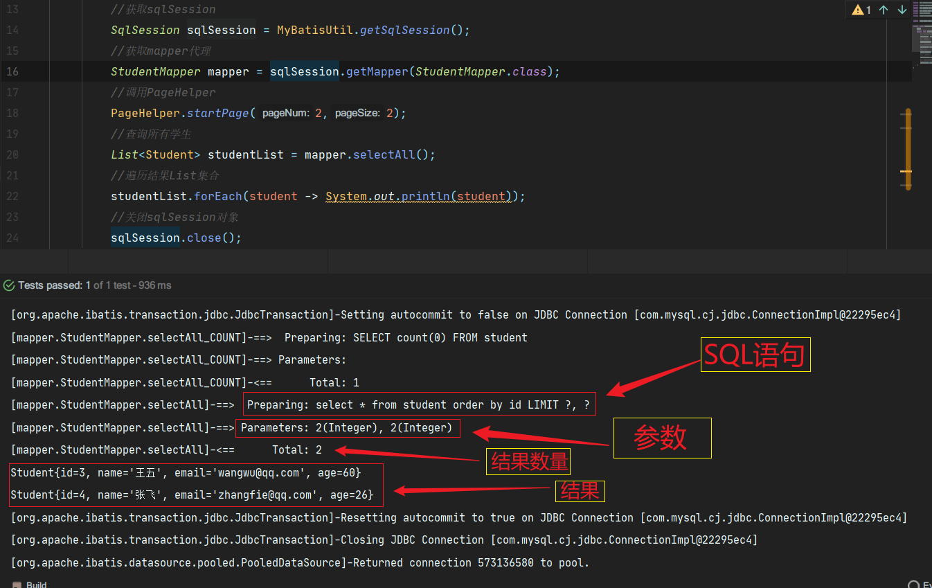Click the Student{id=3 wangwu output line
Screen dimensions: 932x588
pyautogui.click(x=186, y=473)
